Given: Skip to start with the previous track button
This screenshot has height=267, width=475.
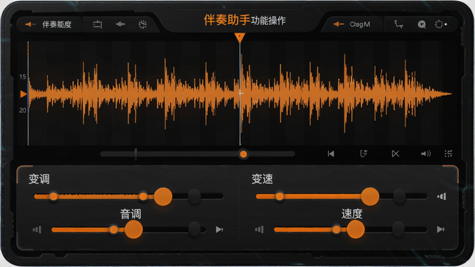Looking at the screenshot, I should (331, 154).
